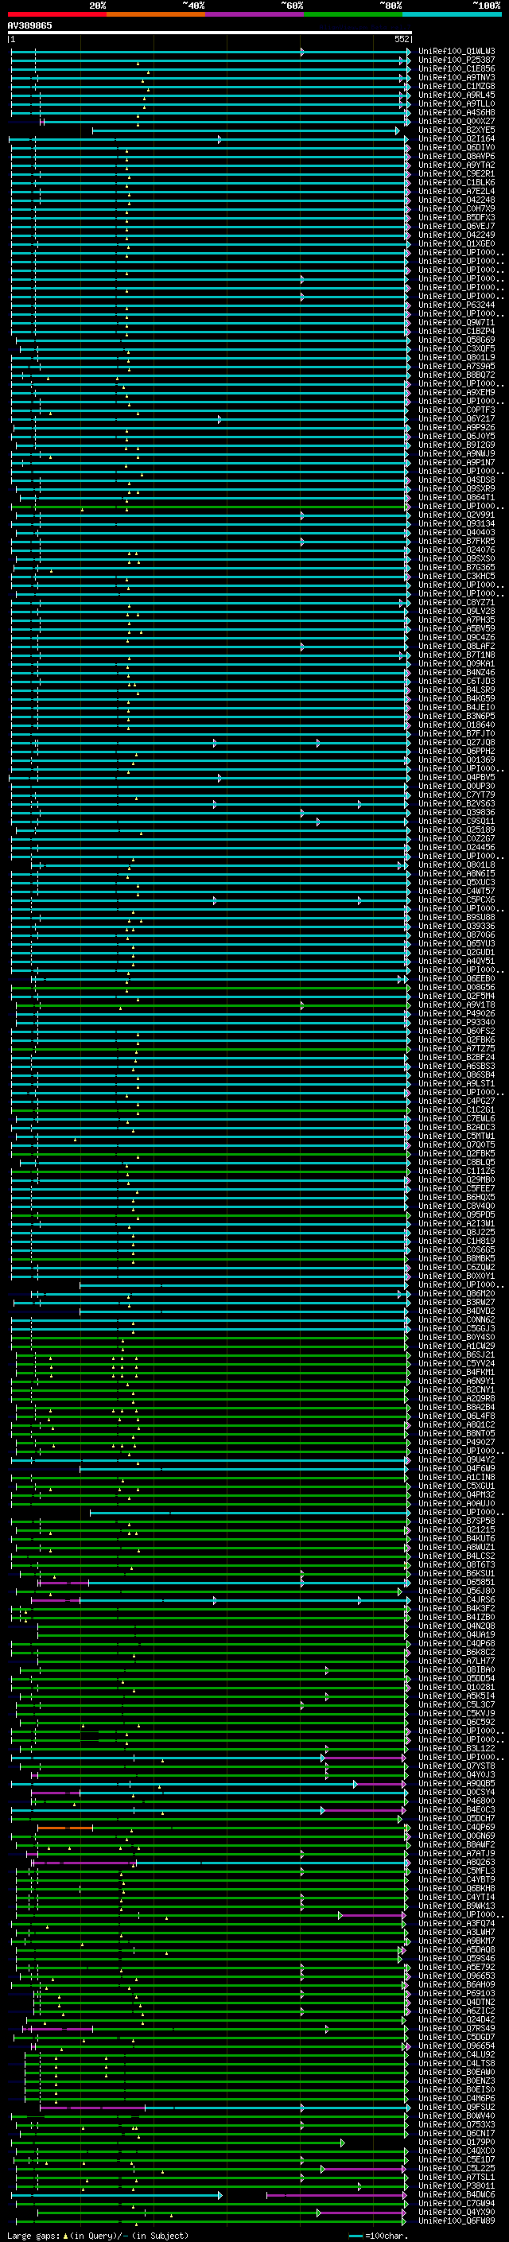Click the cyan 100char scale line icon
The image size is (509, 2242).
click(355, 2235)
